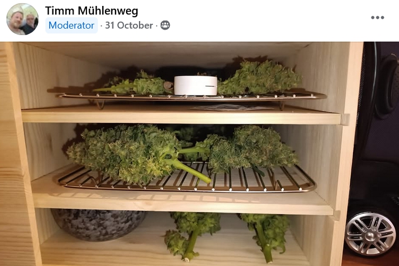
Task: Click the right bud on middle rack
Action: (252, 147)
